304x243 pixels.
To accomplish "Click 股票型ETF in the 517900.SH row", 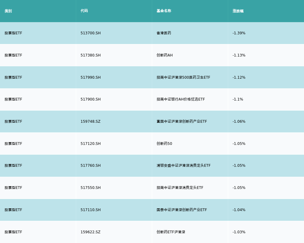I will coord(13,99).
